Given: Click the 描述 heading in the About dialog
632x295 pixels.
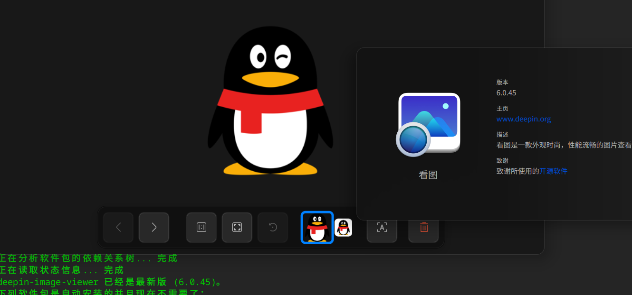Looking at the screenshot, I should (502, 134).
